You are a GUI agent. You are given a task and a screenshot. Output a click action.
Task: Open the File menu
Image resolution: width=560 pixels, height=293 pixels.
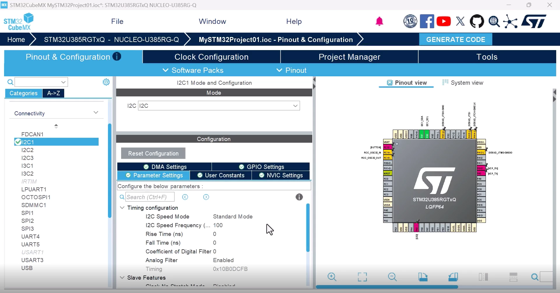click(117, 21)
